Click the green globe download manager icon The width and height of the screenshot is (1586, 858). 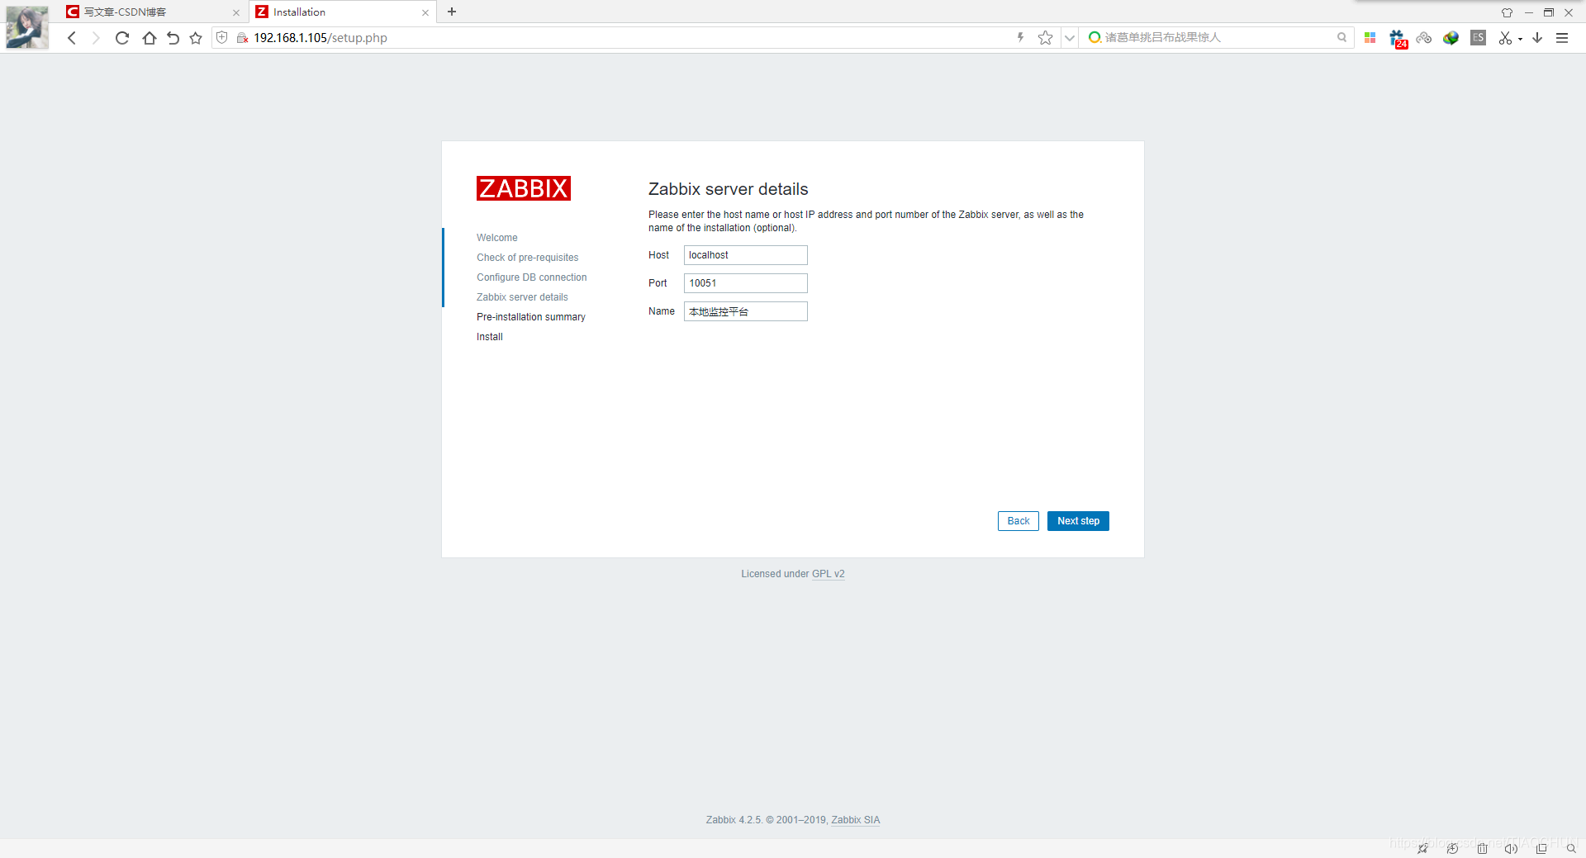(x=1451, y=38)
